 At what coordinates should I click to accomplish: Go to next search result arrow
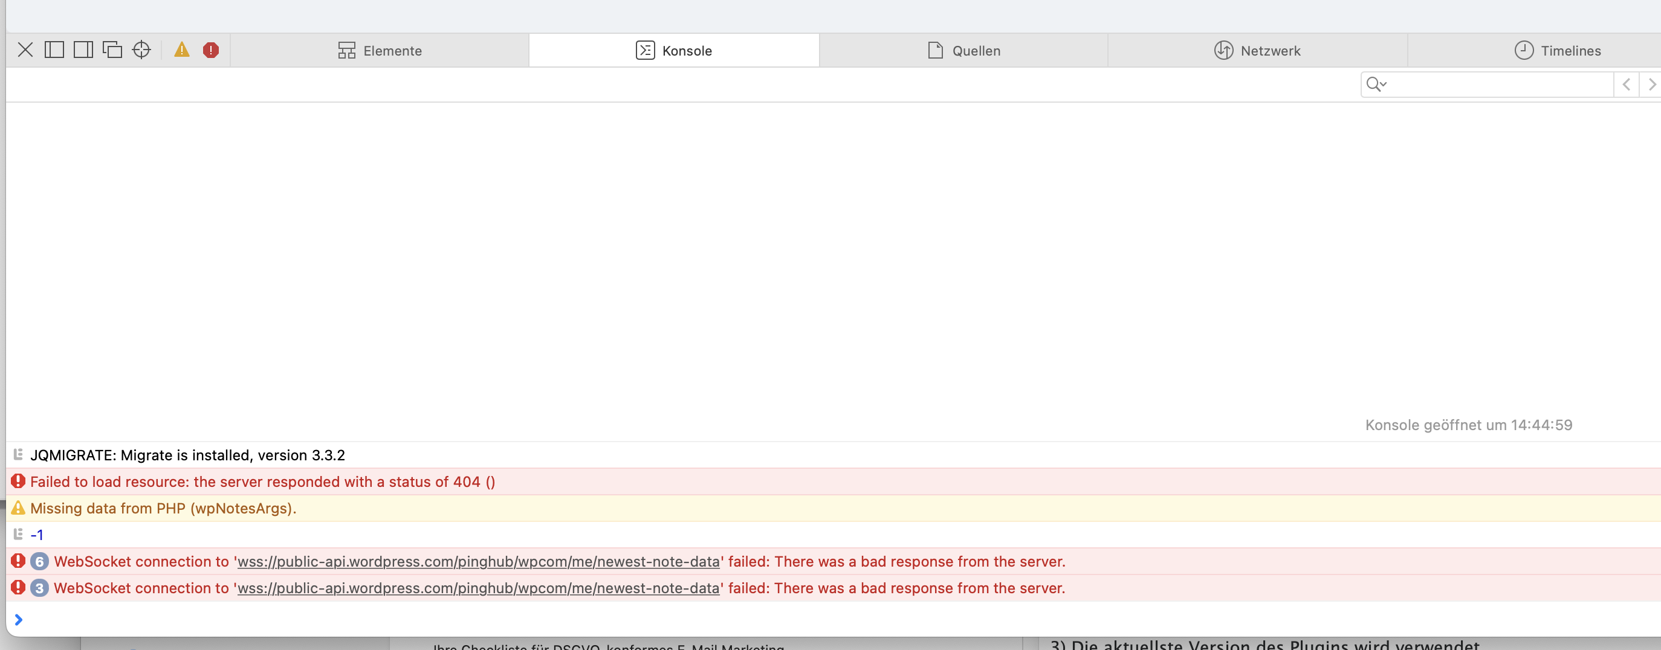1651,85
